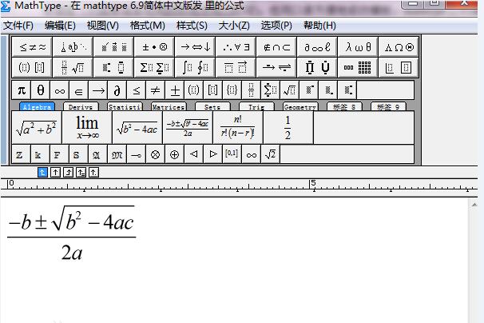This screenshot has height=323, width=484.
Task: Insert the theta symbol
Action: point(41,90)
